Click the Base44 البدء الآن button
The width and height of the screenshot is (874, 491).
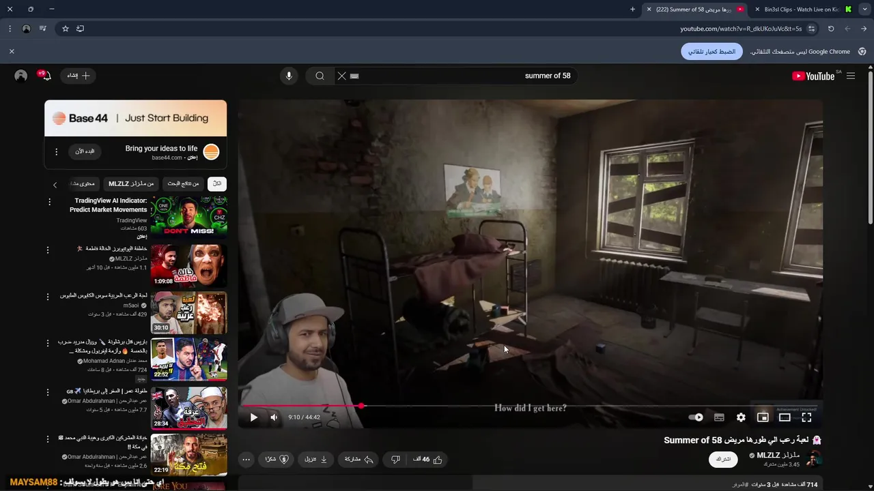tap(85, 151)
